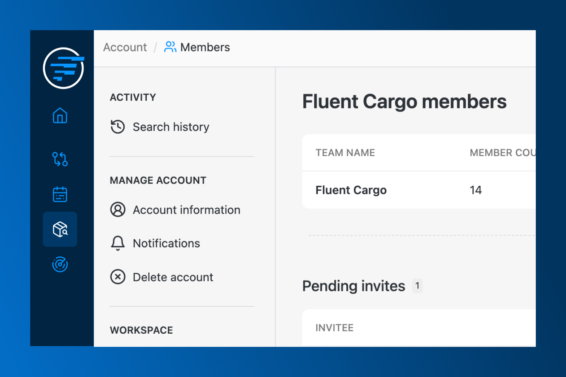
Task: Click the ACTIVITY section label
Action: pos(133,97)
